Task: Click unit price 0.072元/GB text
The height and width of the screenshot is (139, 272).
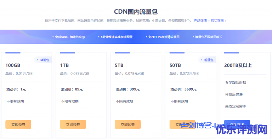Action: (x=189, y=74)
